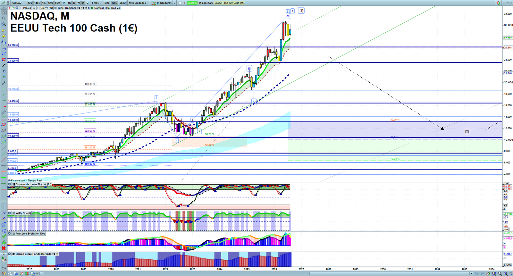
Task: Click the zoom in magnifier at bottom right
Action: [x=506, y=273]
